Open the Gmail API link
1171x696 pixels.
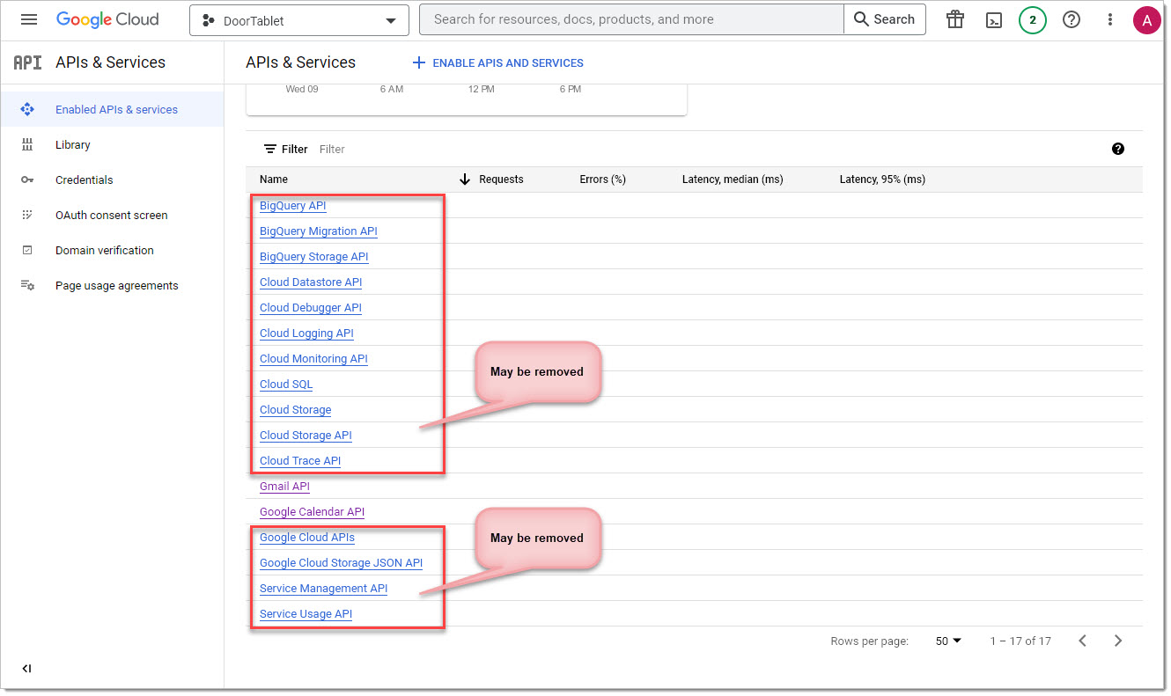point(284,486)
